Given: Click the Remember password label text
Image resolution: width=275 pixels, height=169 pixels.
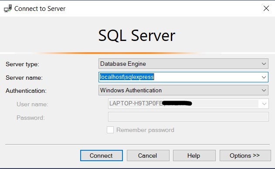Looking at the screenshot, I should tap(145, 130).
